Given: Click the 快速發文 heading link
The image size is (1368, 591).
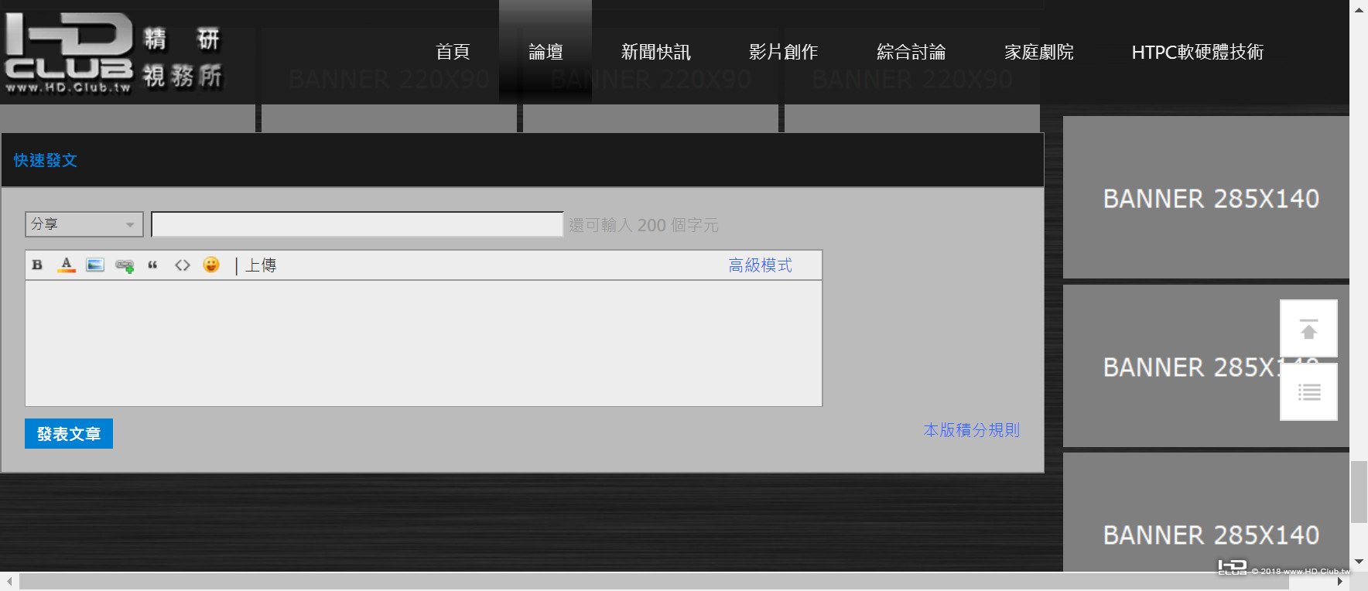Looking at the screenshot, I should (x=46, y=160).
